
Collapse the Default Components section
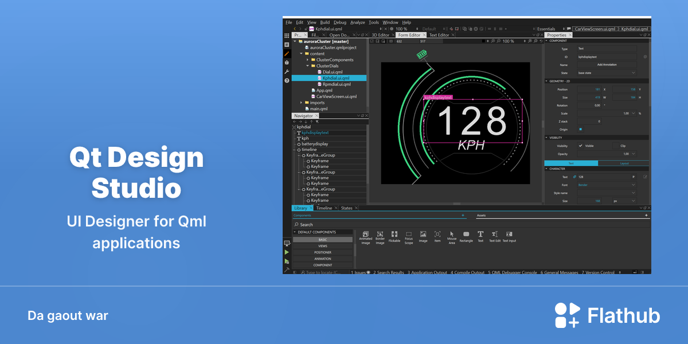click(295, 232)
